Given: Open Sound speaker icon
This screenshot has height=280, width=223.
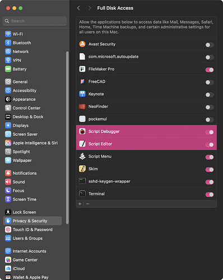Looking at the screenshot, I should [x=8, y=182].
